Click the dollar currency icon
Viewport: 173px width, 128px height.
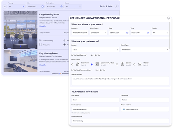click(x=107, y=6)
